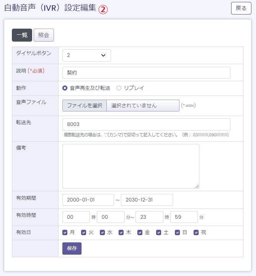The image size is (256, 276).
Task: Open the ダイヤルボタン dropdown
Action: 86,55
